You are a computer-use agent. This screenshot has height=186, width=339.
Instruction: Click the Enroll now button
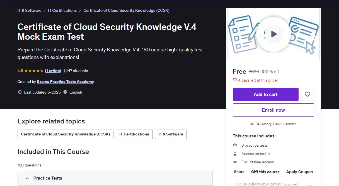273,110
